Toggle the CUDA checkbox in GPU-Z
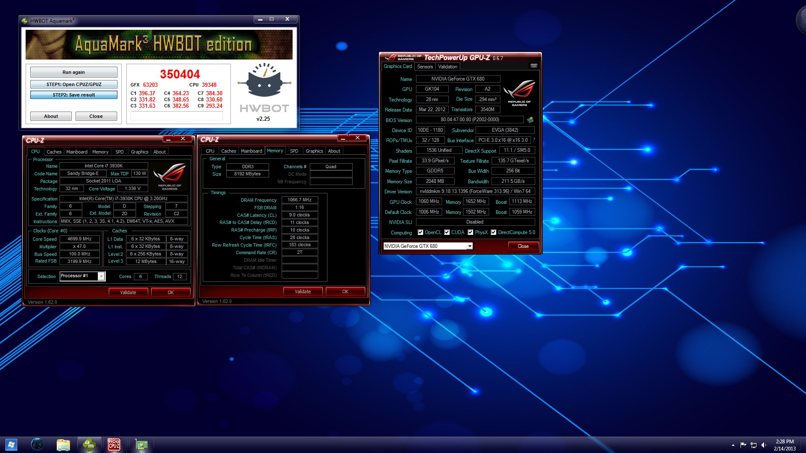806x453 pixels. 447,232
